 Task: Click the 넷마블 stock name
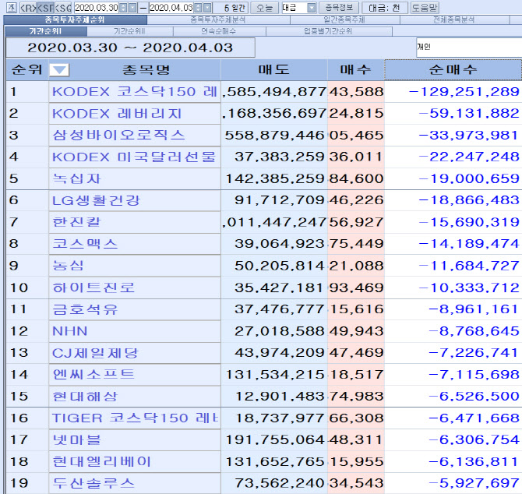click(x=76, y=440)
